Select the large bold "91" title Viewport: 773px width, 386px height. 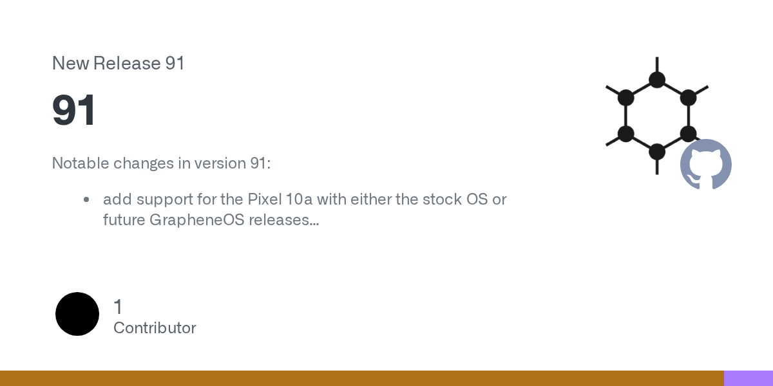pos(74,111)
